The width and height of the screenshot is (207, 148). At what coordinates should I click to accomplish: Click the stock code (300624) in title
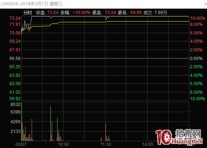tap(10, 4)
